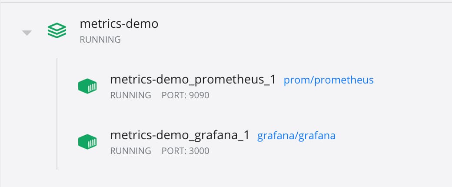Click the 3000 port number
The width and height of the screenshot is (452, 187).
(199, 151)
